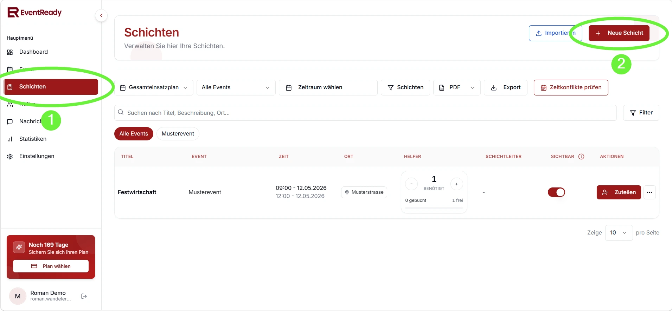Click the Importieren button
This screenshot has width=672, height=311.
click(555, 33)
